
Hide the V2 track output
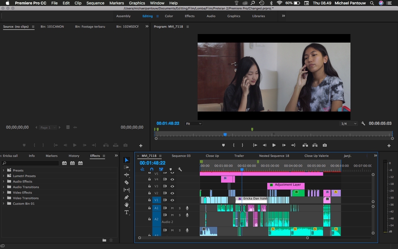coord(172,193)
